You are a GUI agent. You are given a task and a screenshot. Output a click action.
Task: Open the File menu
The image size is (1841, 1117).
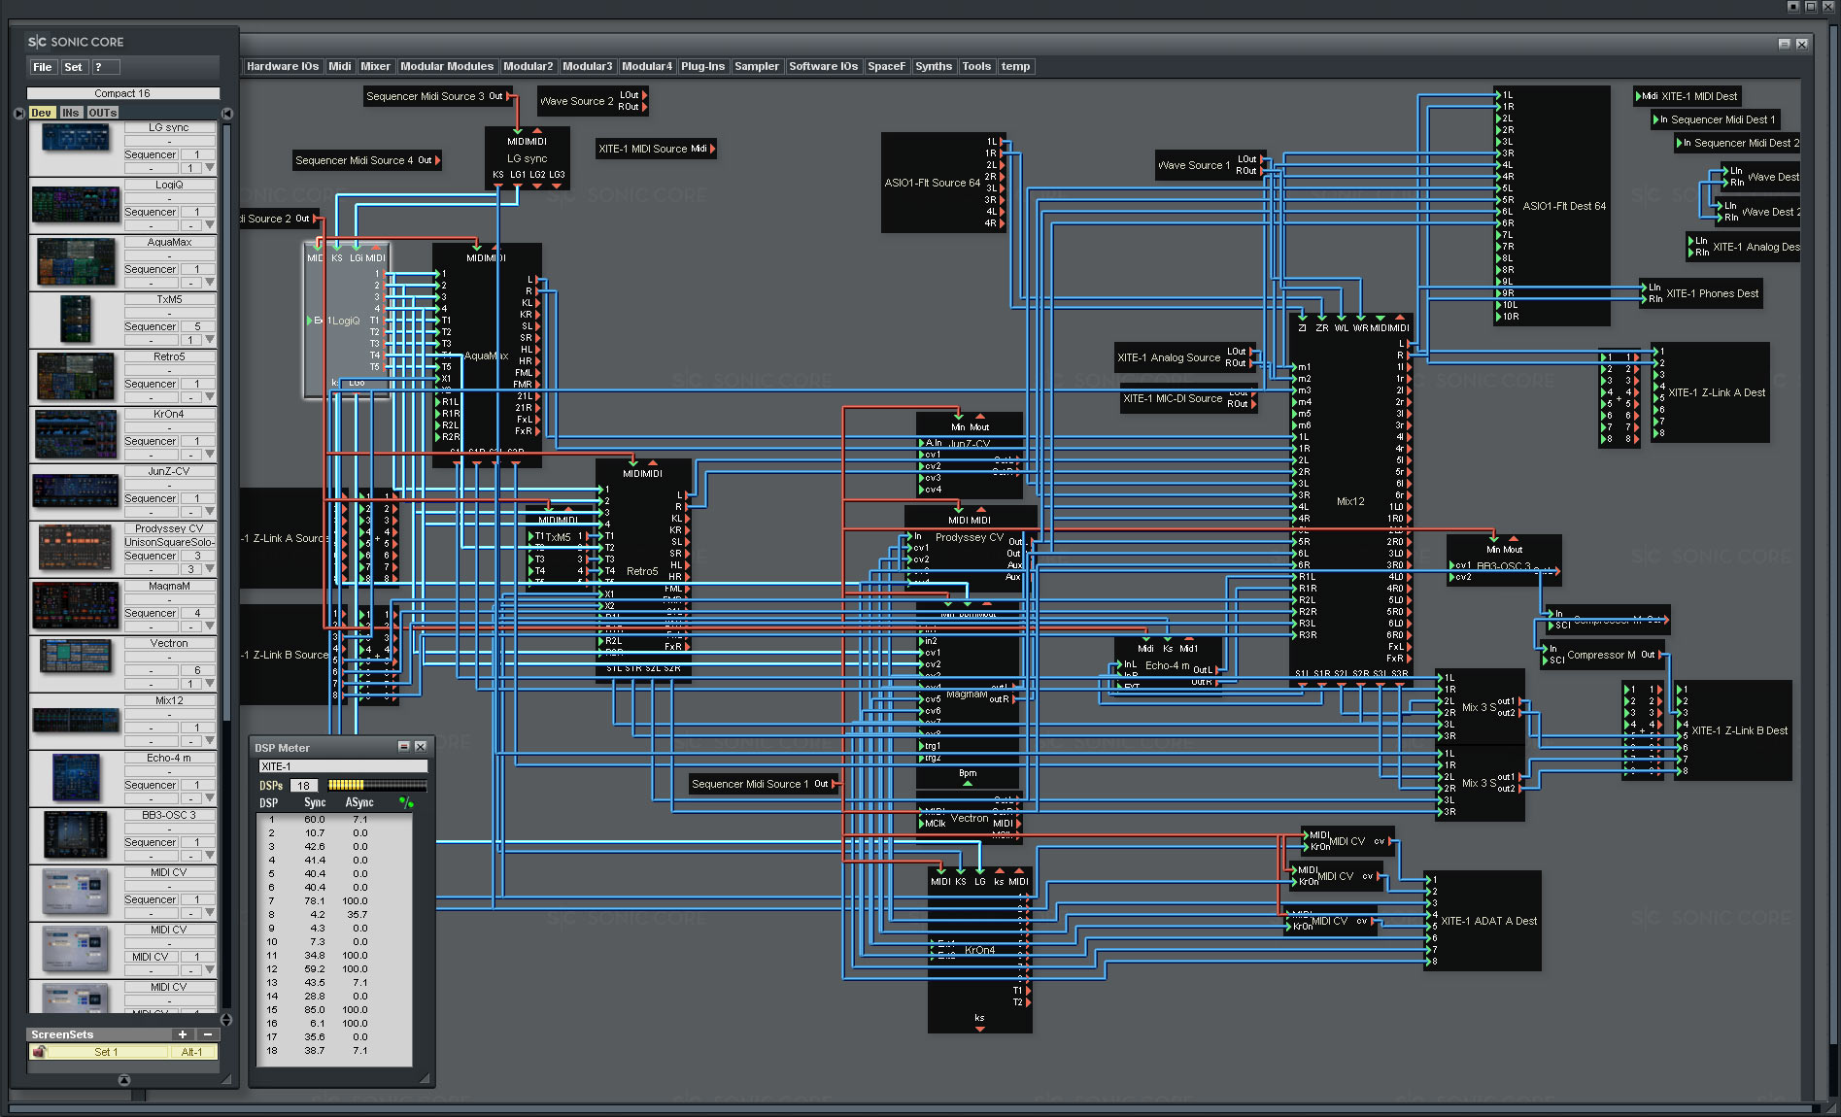click(x=43, y=67)
